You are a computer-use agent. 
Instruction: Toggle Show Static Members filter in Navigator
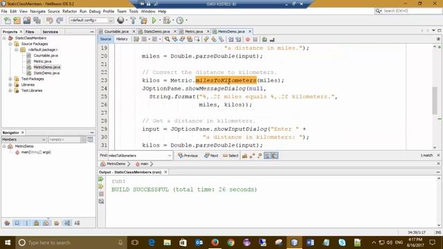(27, 223)
